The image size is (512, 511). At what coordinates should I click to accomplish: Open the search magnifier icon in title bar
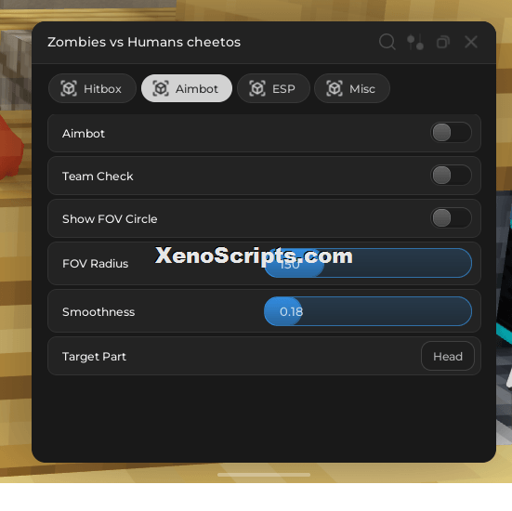[387, 42]
